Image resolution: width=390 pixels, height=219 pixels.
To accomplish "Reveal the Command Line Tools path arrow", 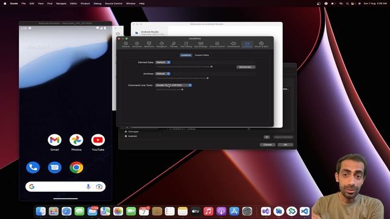I will point(182,89).
